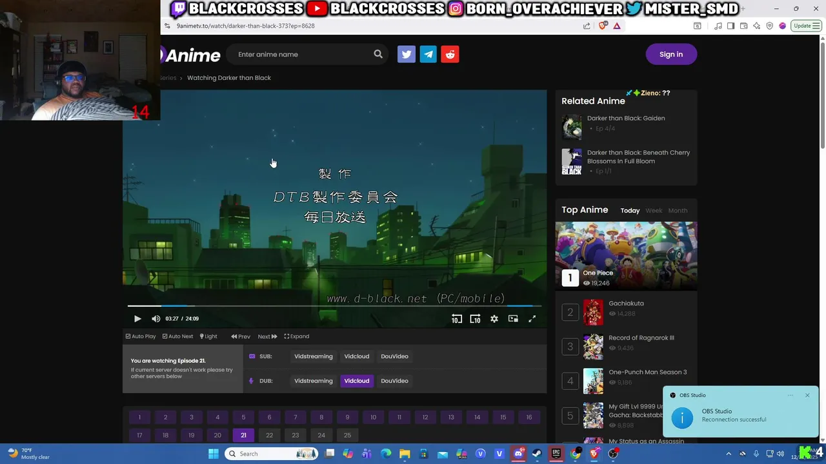Viewport: 826px width, 464px height.
Task: Rewind video 10 seconds
Action: pyautogui.click(x=456, y=318)
